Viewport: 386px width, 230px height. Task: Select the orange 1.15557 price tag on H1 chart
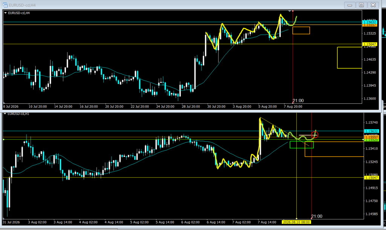pos(371,137)
